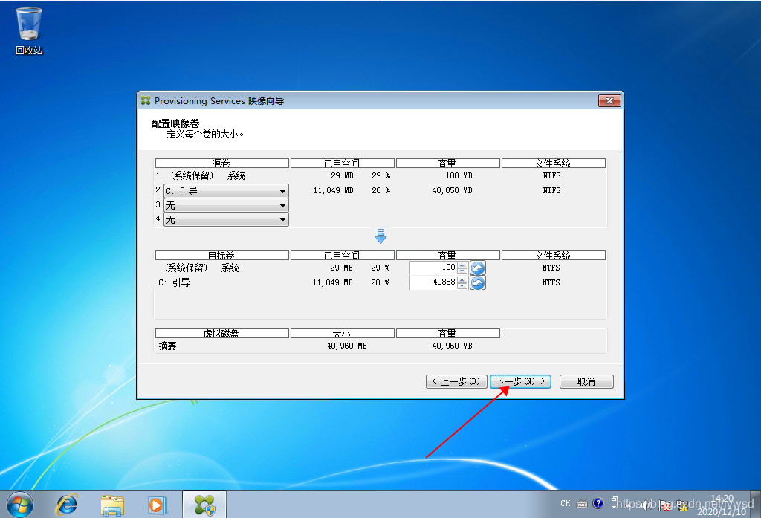Expand the fourth source volume dropdown showing 无
Image resolution: width=761 pixels, height=518 pixels.
coord(281,219)
